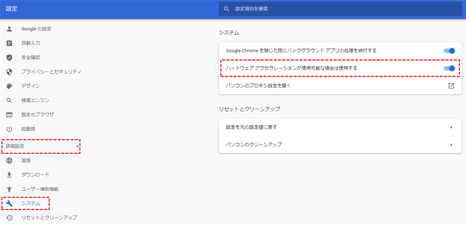Go to 安全確認 in the sidebar
The image size is (466, 225).
pyautogui.click(x=31, y=57)
